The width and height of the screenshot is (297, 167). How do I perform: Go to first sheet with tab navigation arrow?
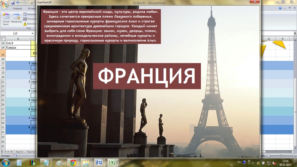point(2,152)
